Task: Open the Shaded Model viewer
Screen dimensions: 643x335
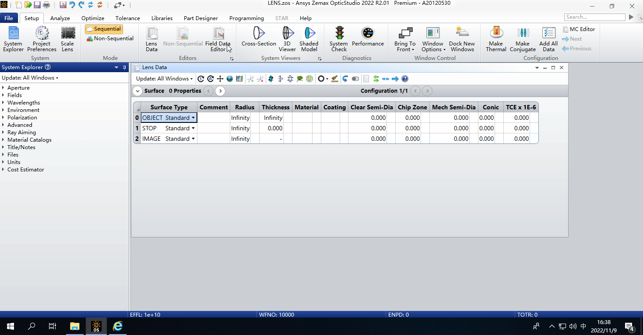Action: coord(309,39)
